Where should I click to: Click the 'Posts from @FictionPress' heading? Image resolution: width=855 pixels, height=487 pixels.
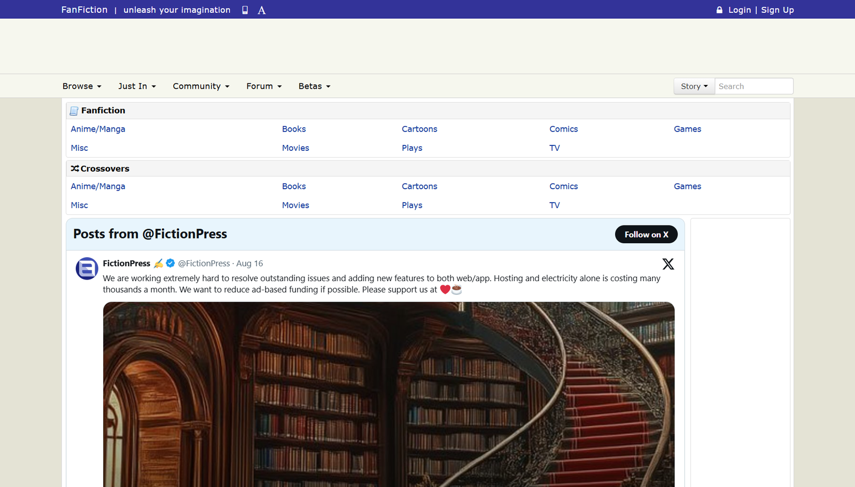click(150, 234)
